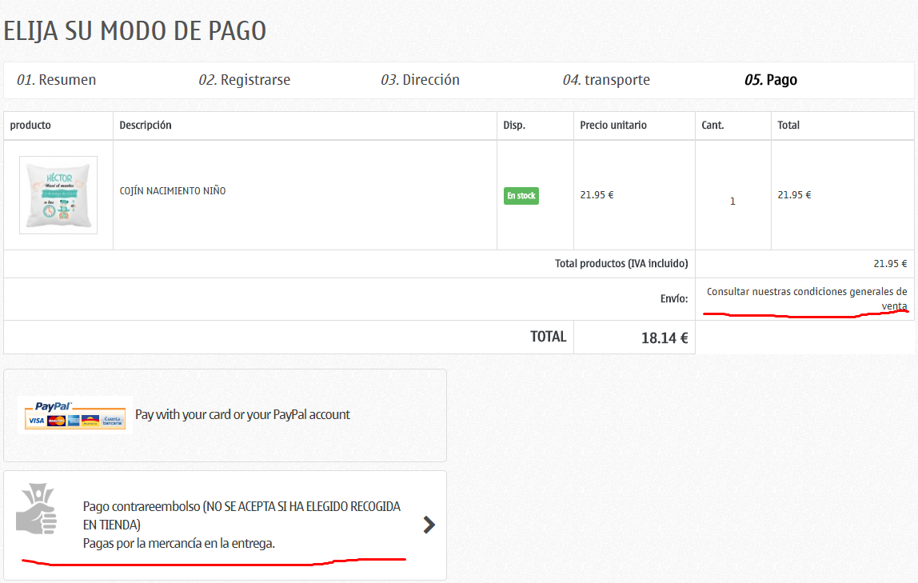Click the Disp. column header
Viewport: 918px width, 583px height.
point(514,126)
